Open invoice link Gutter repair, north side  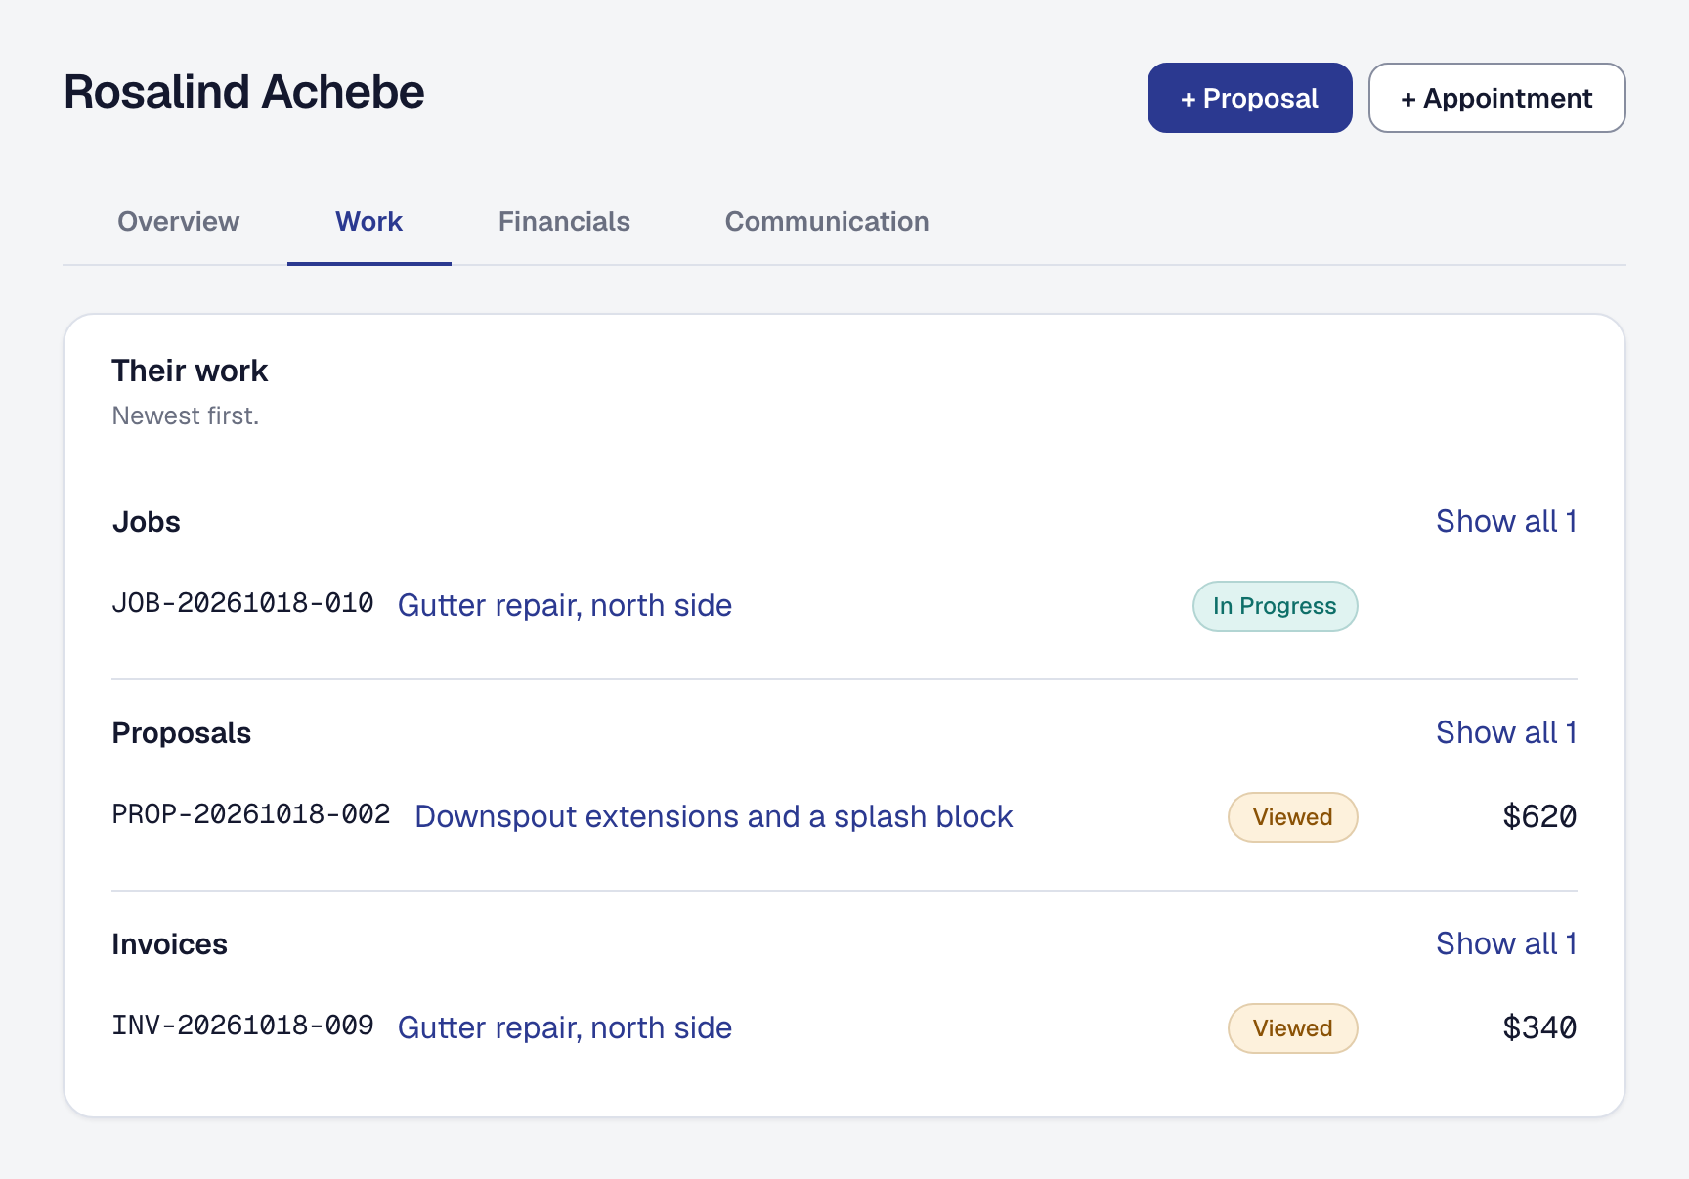point(565,1028)
